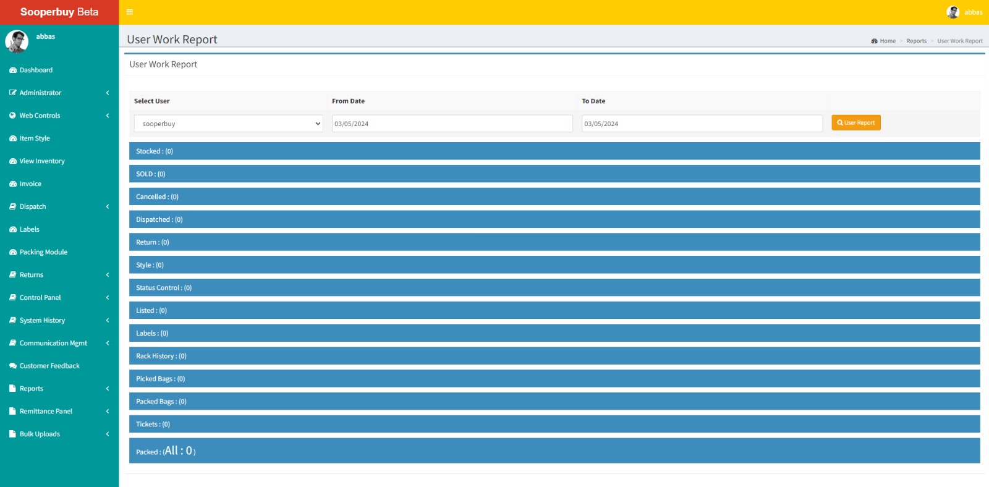Click the Web Controls globe icon
This screenshot has height=487, width=989.
click(x=13, y=116)
